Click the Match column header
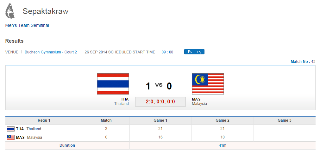Viewport: 320px width, 153px height. point(106,120)
